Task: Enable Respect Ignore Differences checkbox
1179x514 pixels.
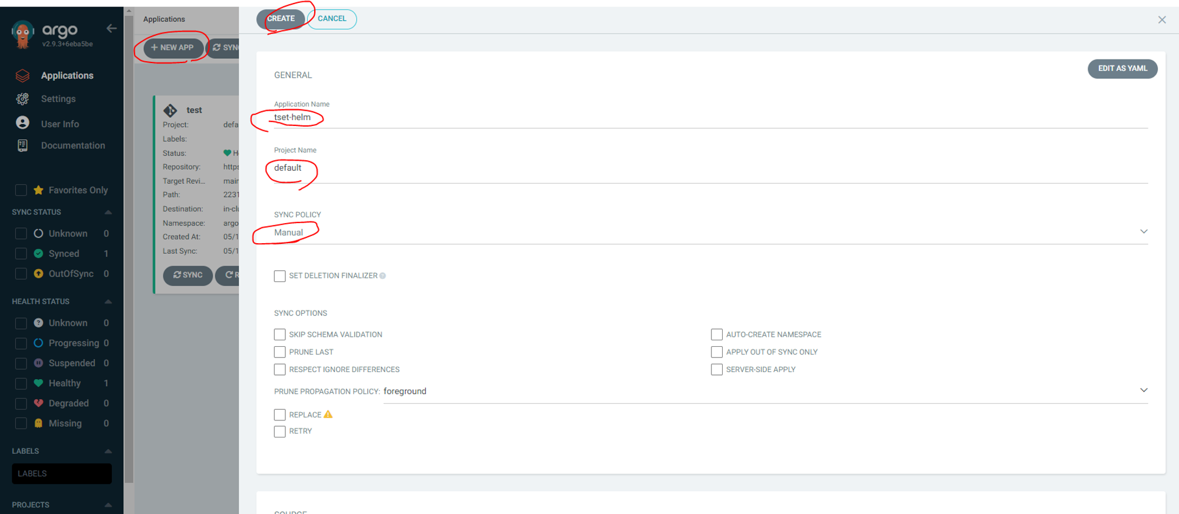Action: pyautogui.click(x=279, y=370)
